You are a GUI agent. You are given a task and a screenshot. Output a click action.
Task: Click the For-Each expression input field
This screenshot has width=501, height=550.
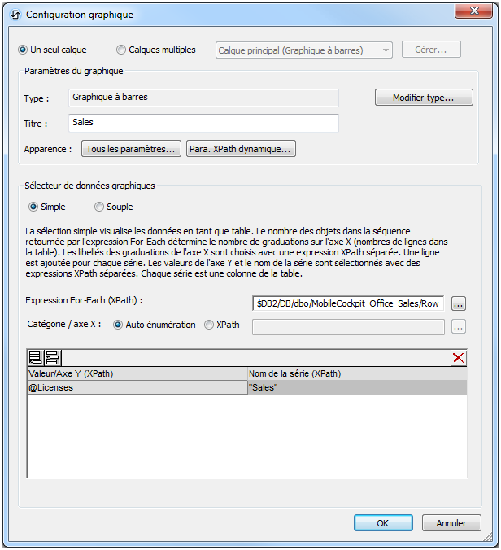click(x=348, y=303)
